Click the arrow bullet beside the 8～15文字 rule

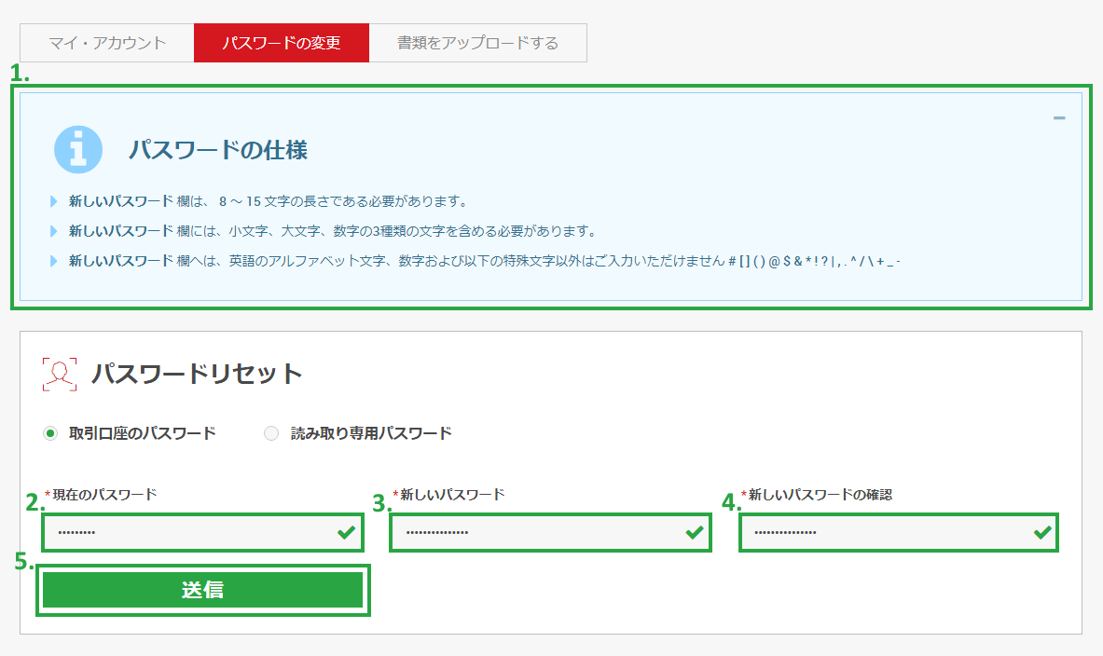[54, 201]
